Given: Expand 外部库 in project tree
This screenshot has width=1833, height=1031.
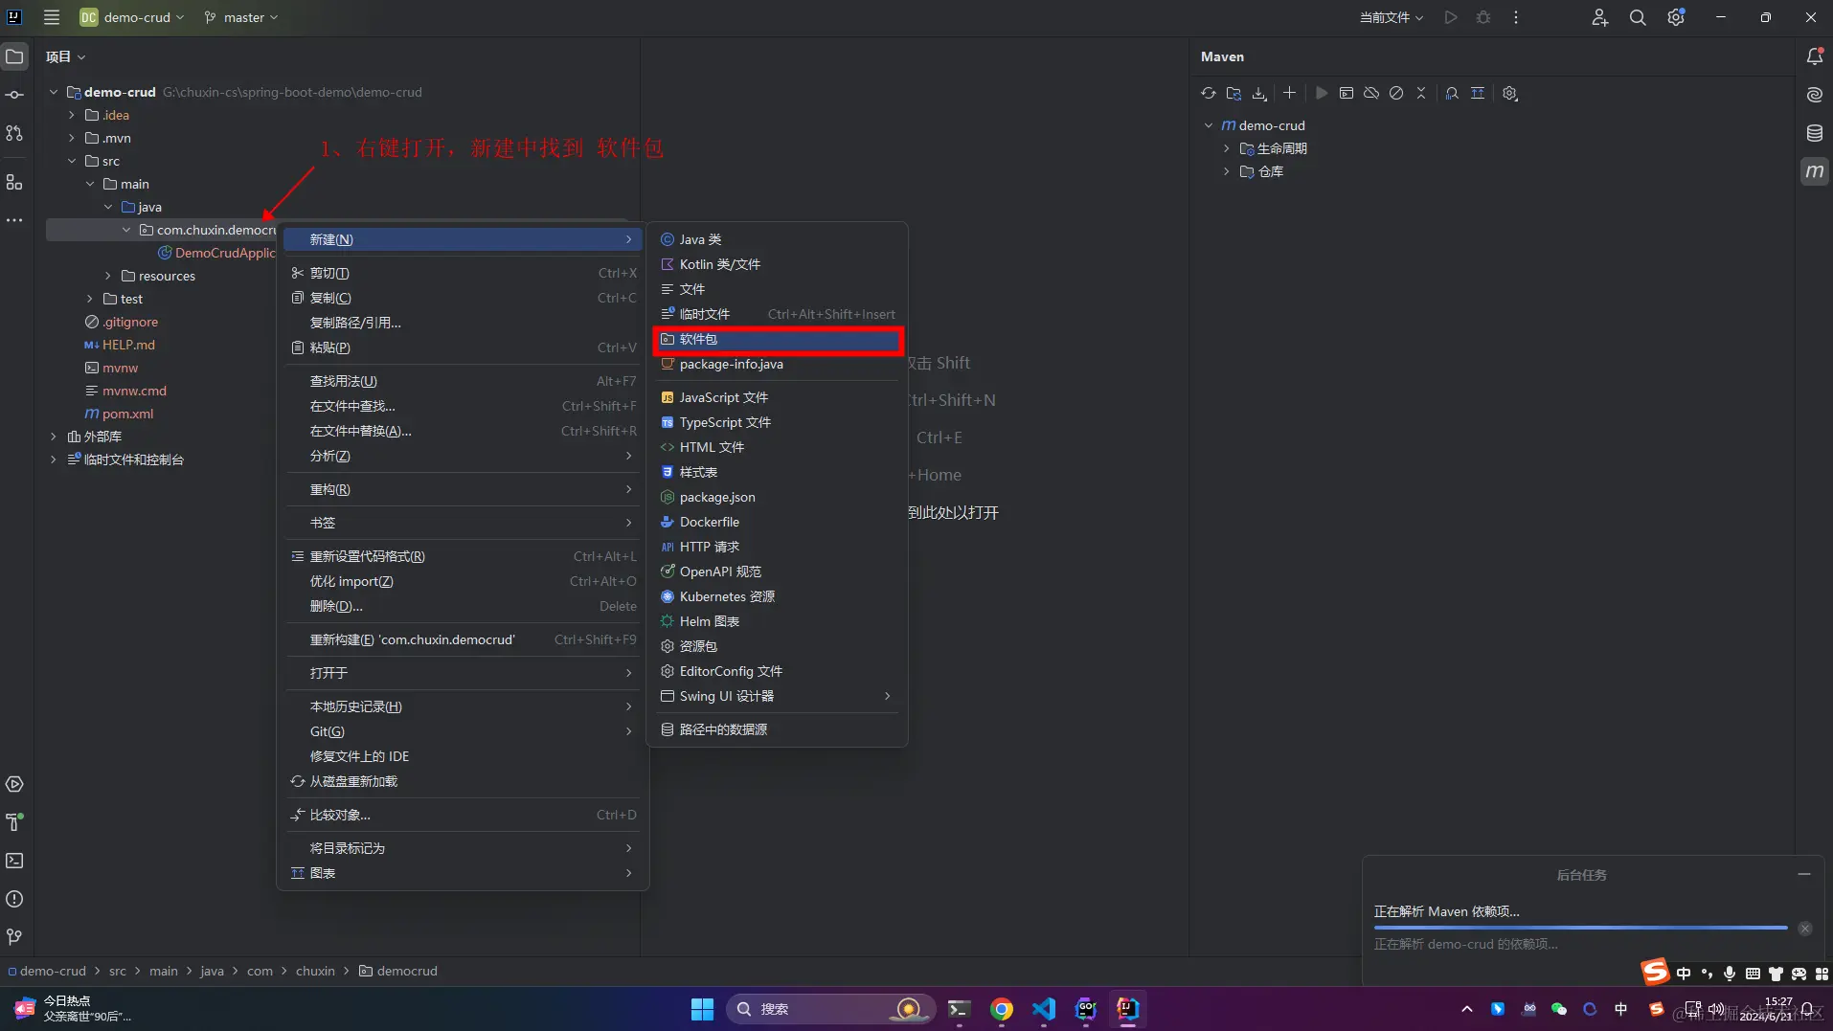Looking at the screenshot, I should pyautogui.click(x=54, y=437).
